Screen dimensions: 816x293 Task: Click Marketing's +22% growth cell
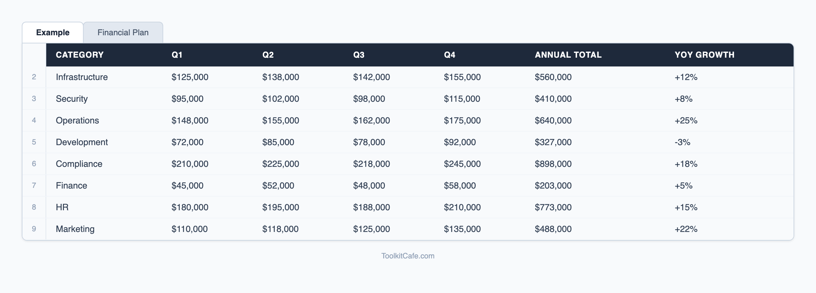(686, 229)
